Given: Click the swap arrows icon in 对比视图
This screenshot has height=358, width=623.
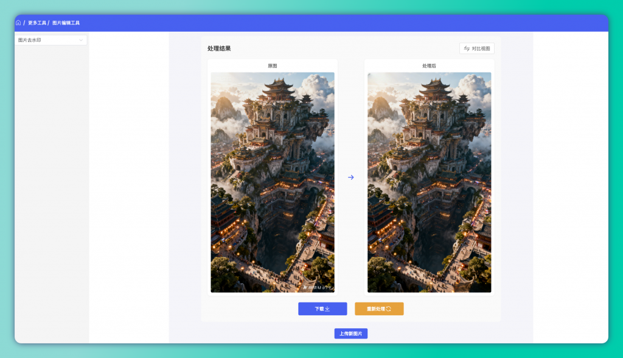Looking at the screenshot, I should pos(467,49).
